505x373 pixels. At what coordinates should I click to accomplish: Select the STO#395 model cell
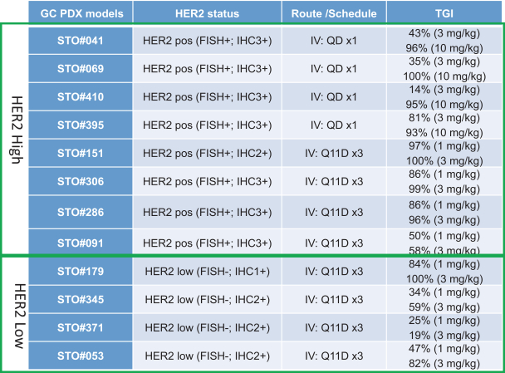click(x=80, y=125)
